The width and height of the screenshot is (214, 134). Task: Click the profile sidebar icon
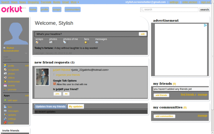[x=5, y=66]
